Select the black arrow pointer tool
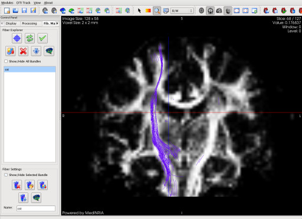This screenshot has height=219, width=302. (x=139, y=11)
